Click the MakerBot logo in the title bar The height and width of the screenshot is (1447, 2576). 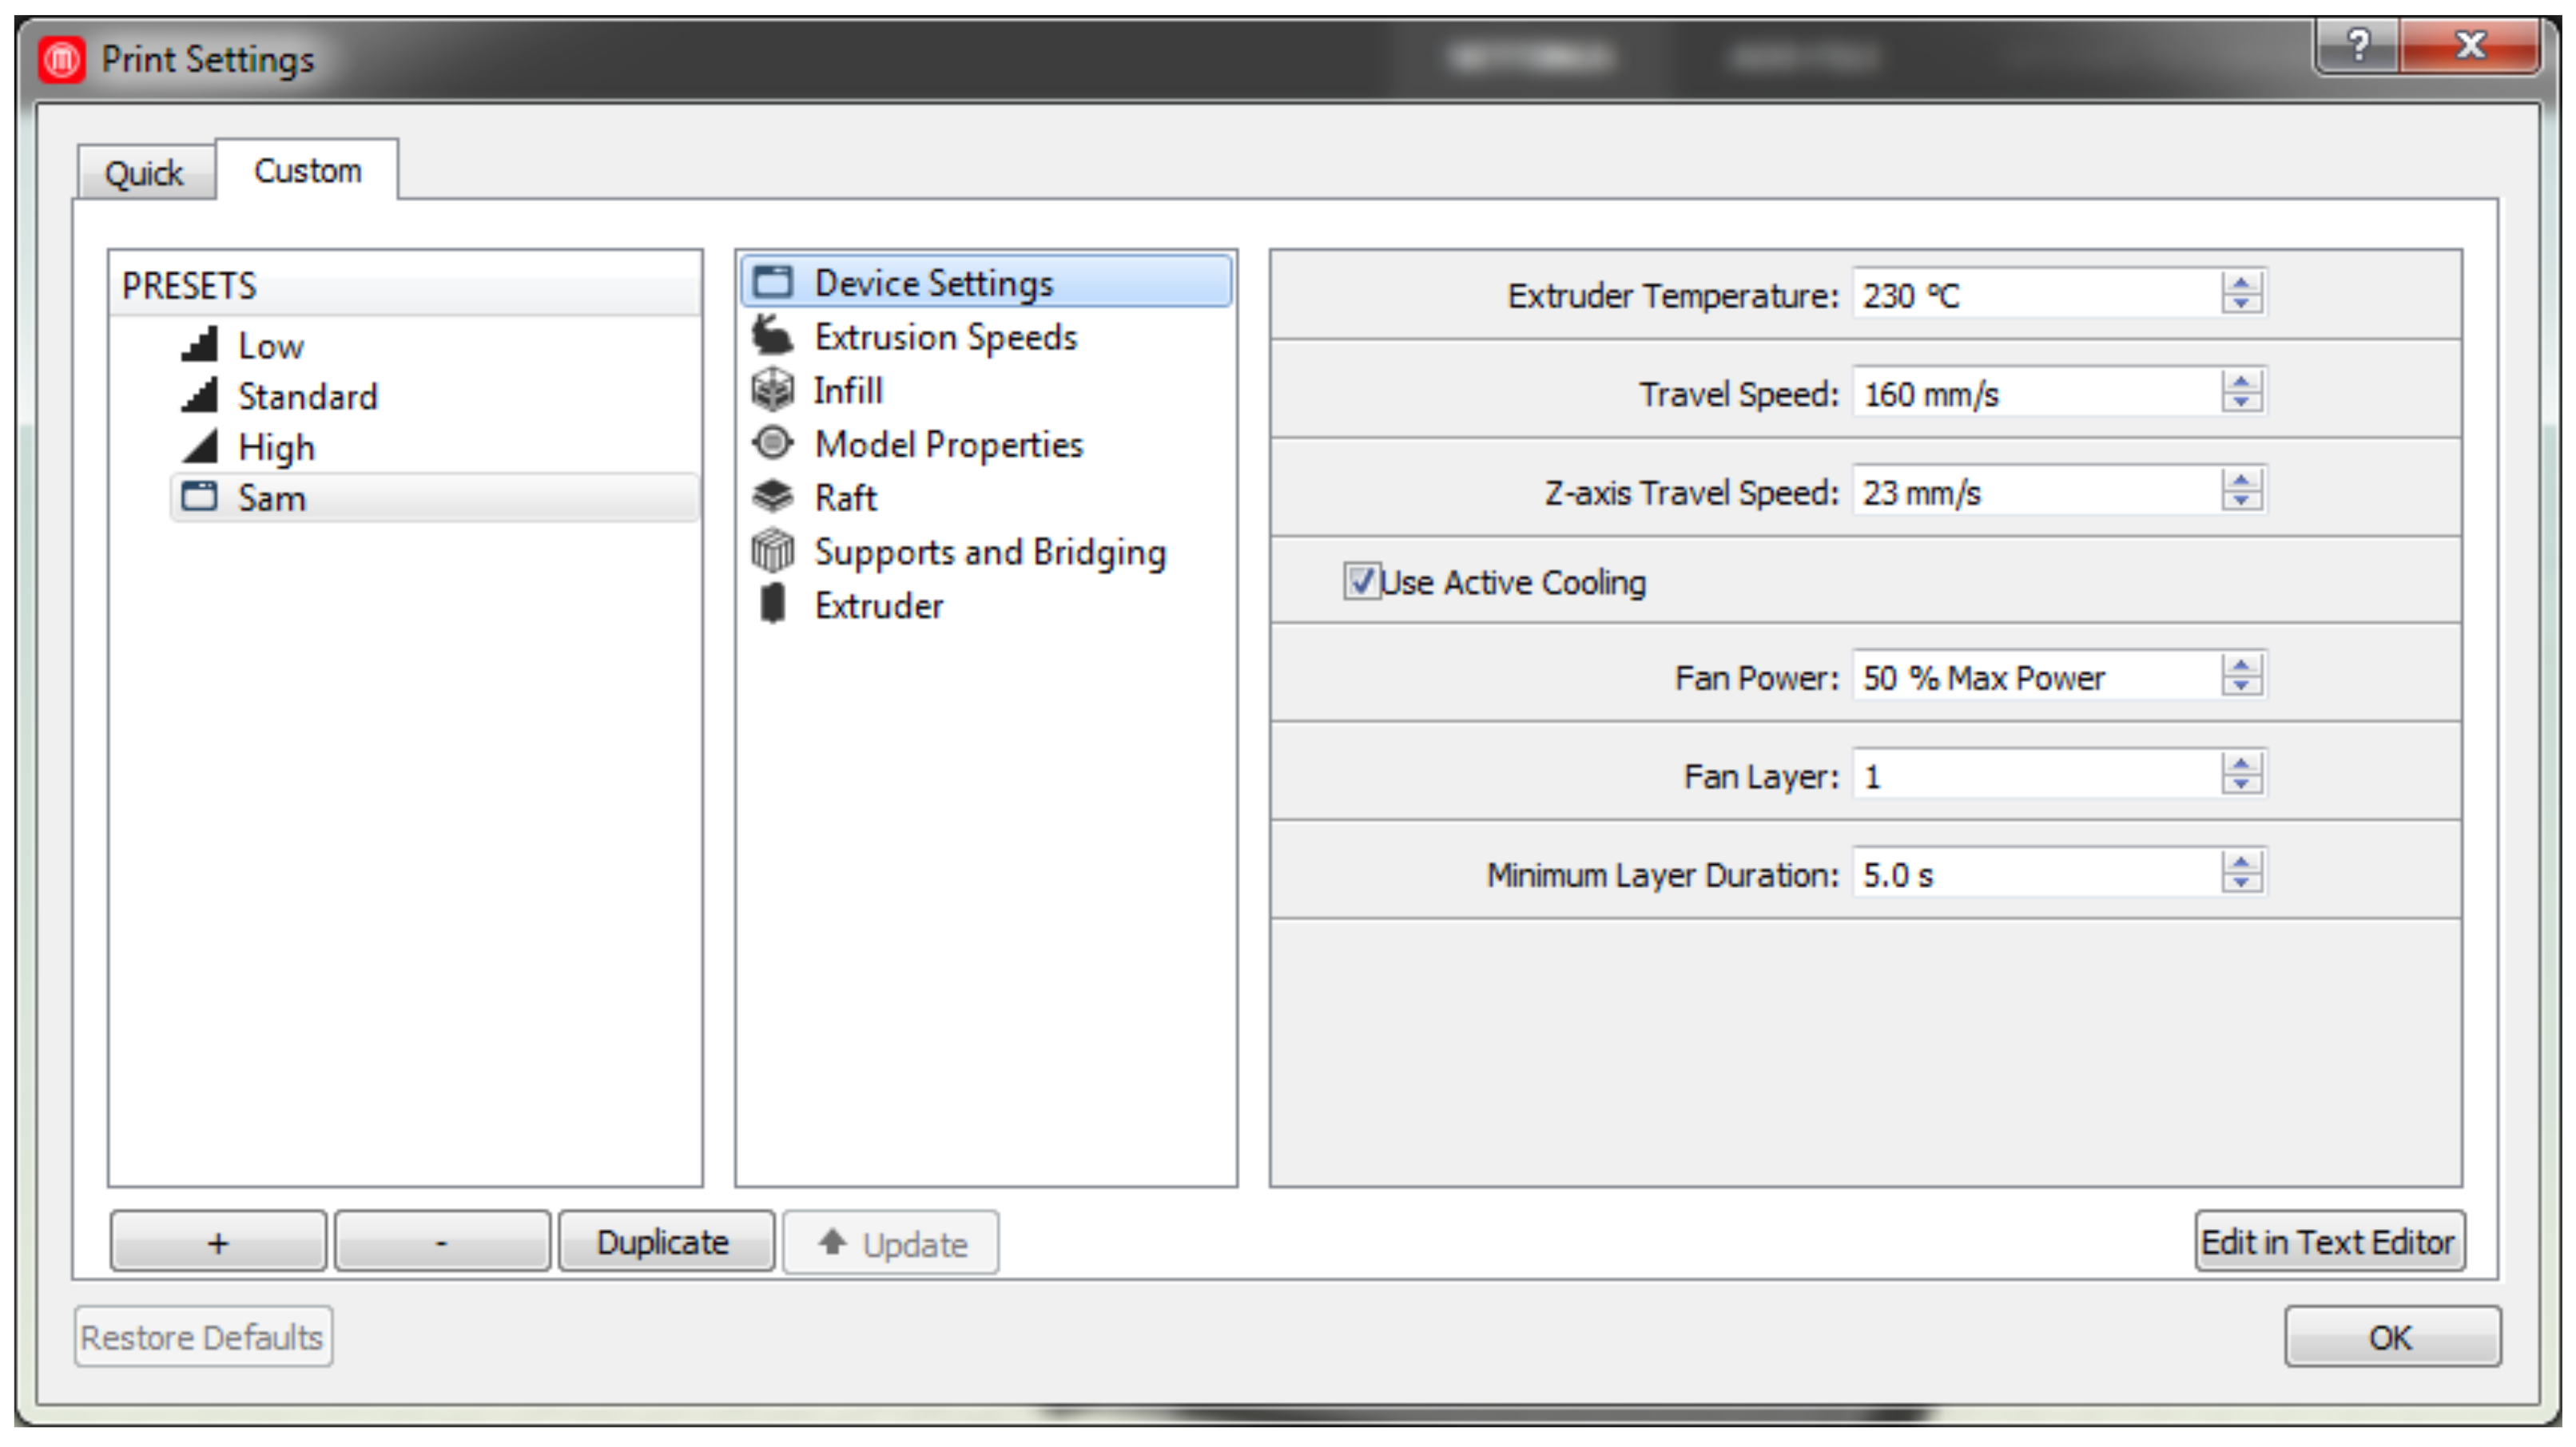(x=62, y=60)
